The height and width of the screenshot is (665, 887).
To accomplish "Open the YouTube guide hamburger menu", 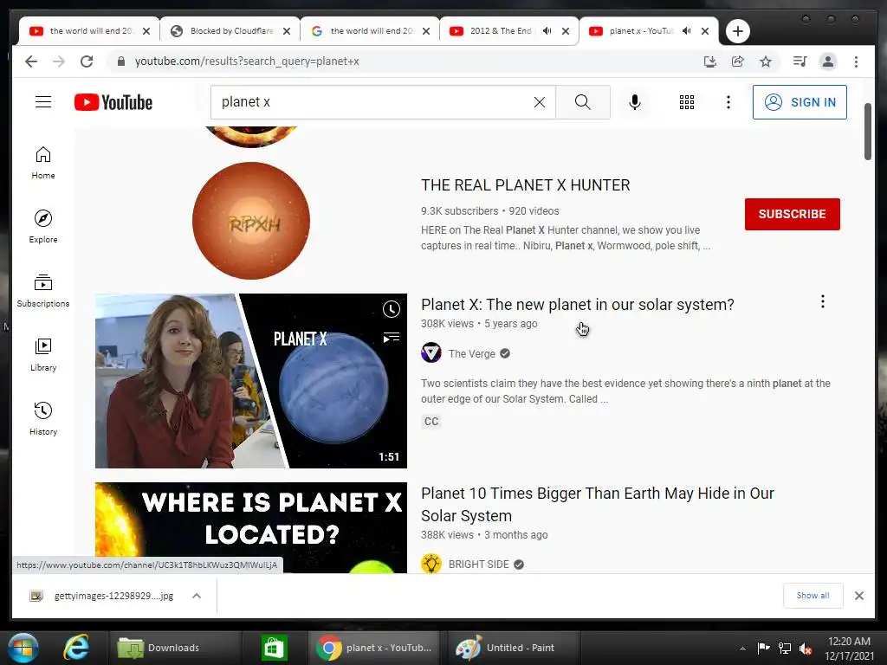I will (43, 102).
